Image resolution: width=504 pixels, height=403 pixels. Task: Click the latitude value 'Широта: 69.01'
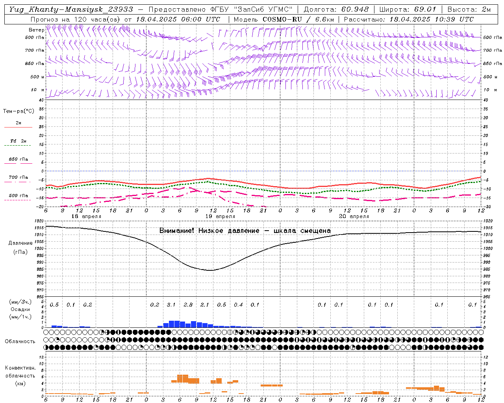pos(408,9)
